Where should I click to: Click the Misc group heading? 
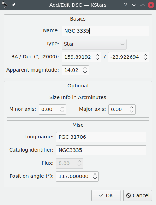tap(78, 125)
